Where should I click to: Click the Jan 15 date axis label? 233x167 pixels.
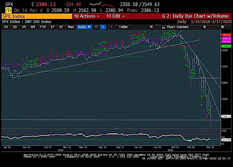(x=138, y=147)
